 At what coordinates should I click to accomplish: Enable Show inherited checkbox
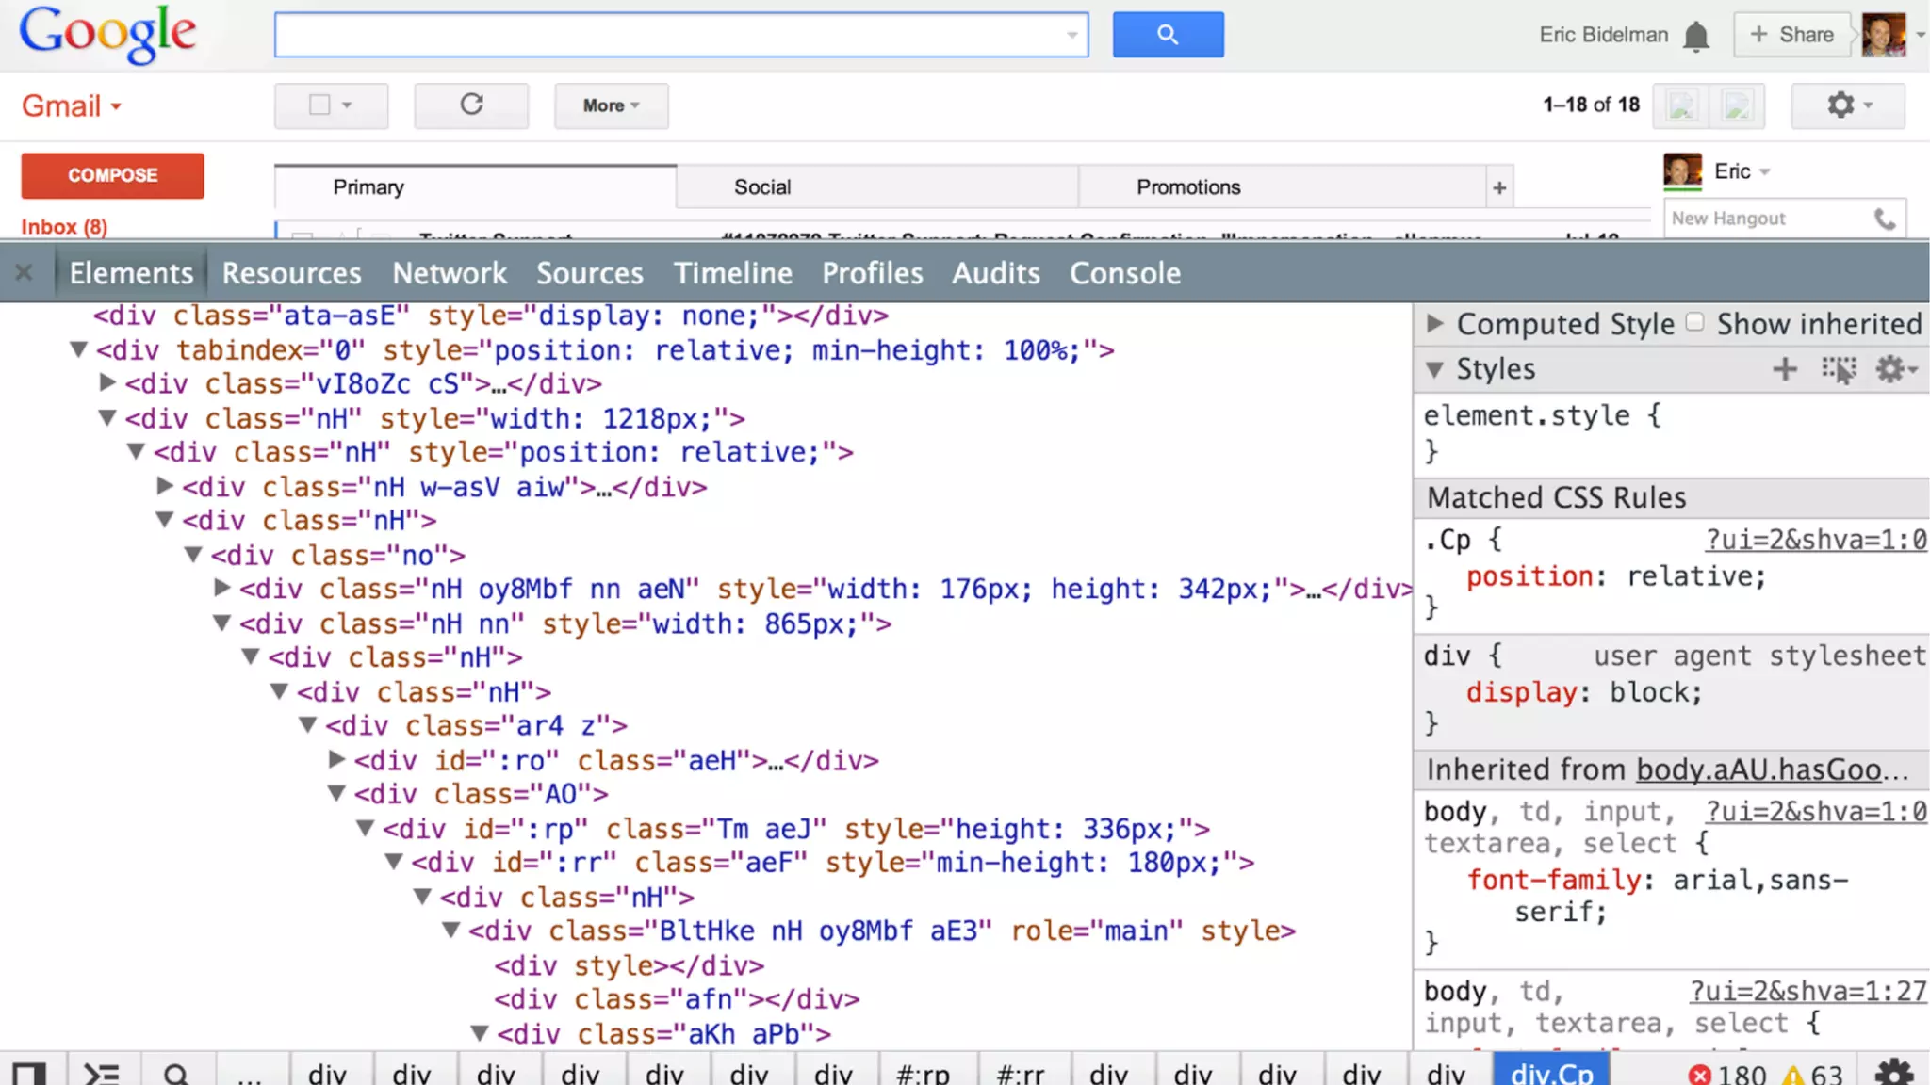click(x=1694, y=323)
